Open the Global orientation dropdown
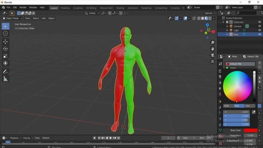This screenshot has height=148, width=263. (92, 13)
